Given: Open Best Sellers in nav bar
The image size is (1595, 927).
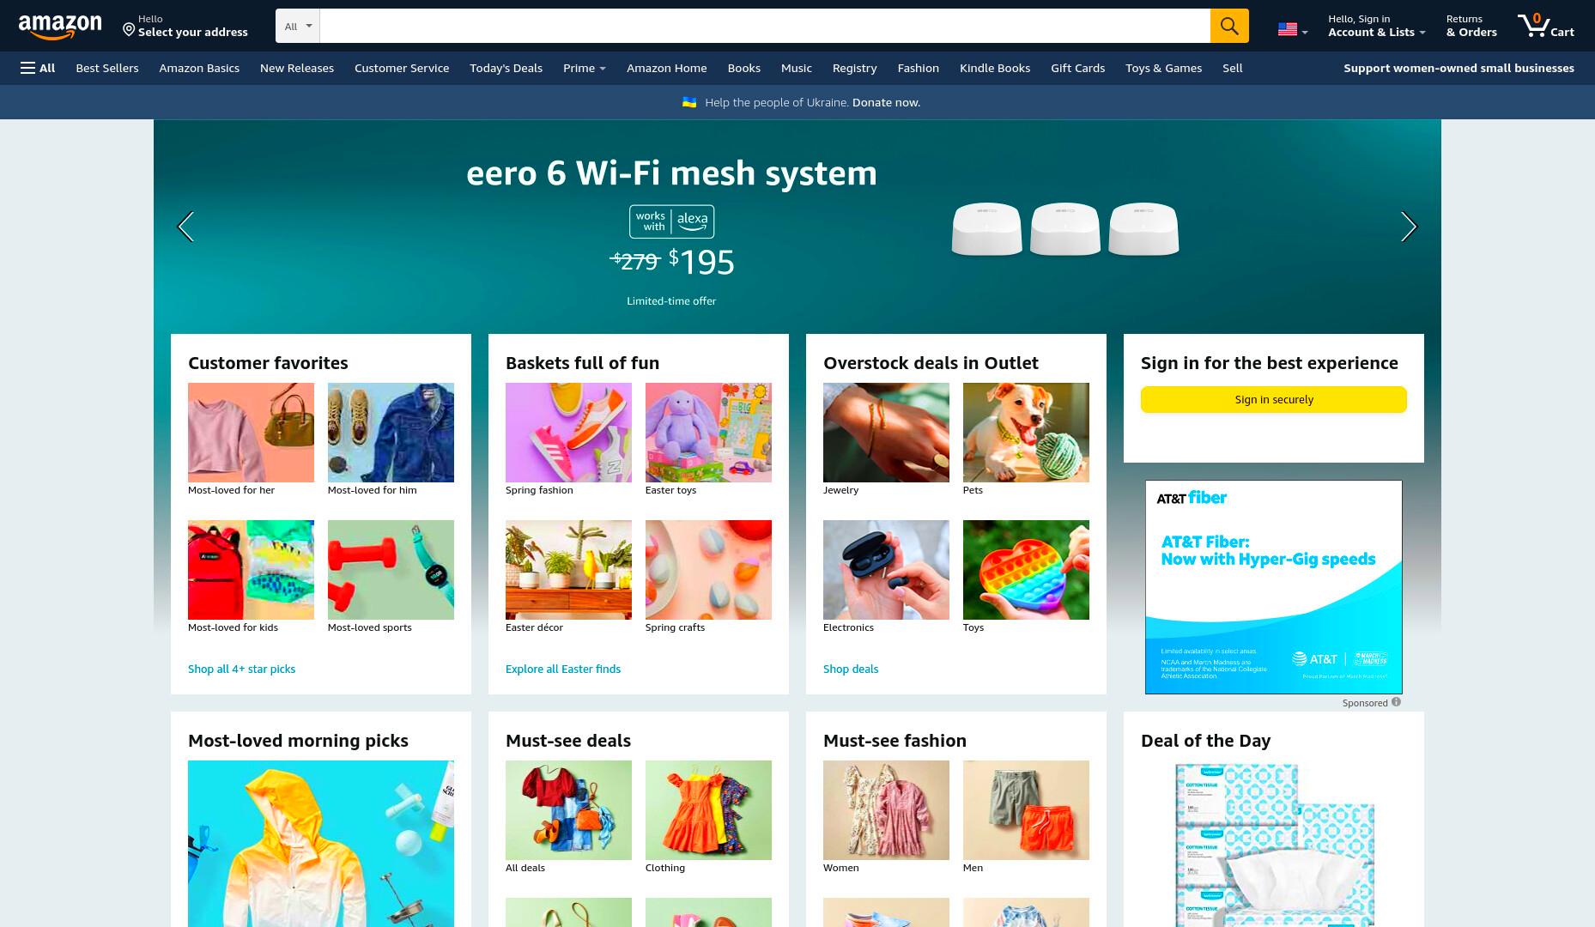Looking at the screenshot, I should tap(107, 68).
